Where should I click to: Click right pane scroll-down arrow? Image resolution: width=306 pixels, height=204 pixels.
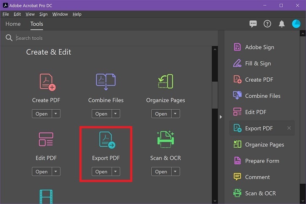point(303,201)
